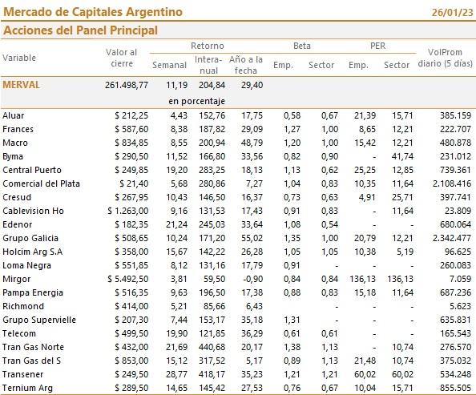Click the Acciones del Panel Principal heading
Image resolution: width=476 pixels, height=395 pixels.
coord(80,30)
